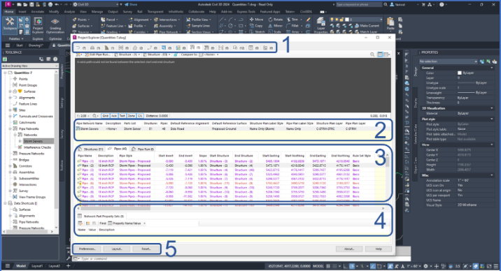The image size is (501, 271).
Task: Click the Move command in ribbon
Action: pos(256,20)
